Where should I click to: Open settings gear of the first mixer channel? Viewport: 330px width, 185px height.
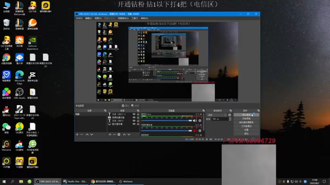click(x=200, y=120)
